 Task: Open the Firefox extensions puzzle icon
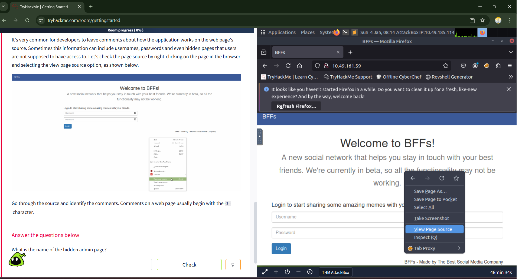[x=498, y=66]
